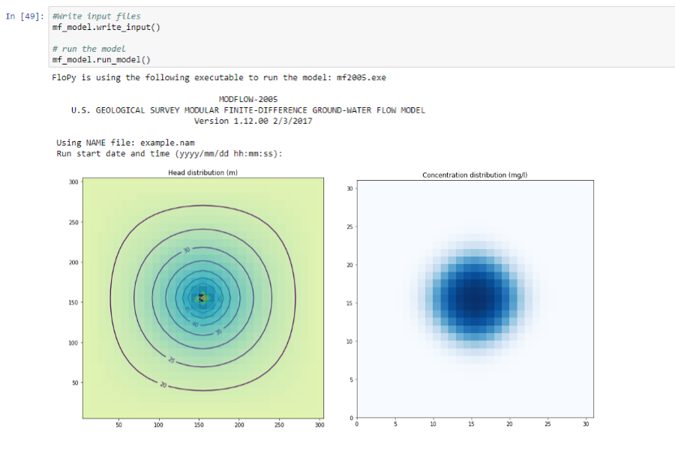Click the 30 contour label
The width and height of the screenshot is (675, 450).
pyautogui.click(x=187, y=250)
